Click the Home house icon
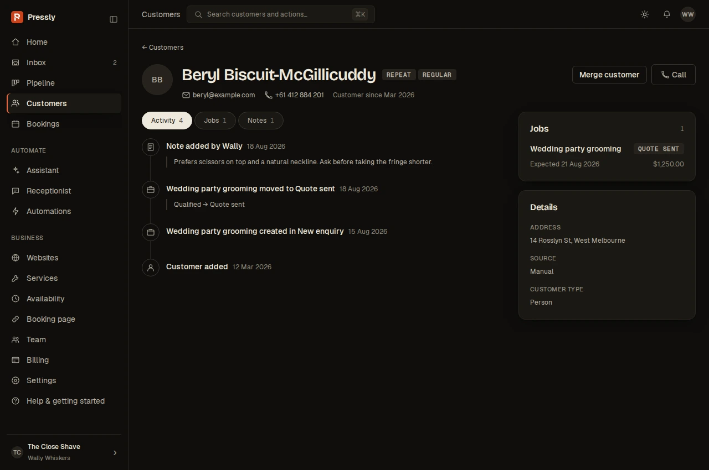This screenshot has height=470, width=709. [16, 42]
